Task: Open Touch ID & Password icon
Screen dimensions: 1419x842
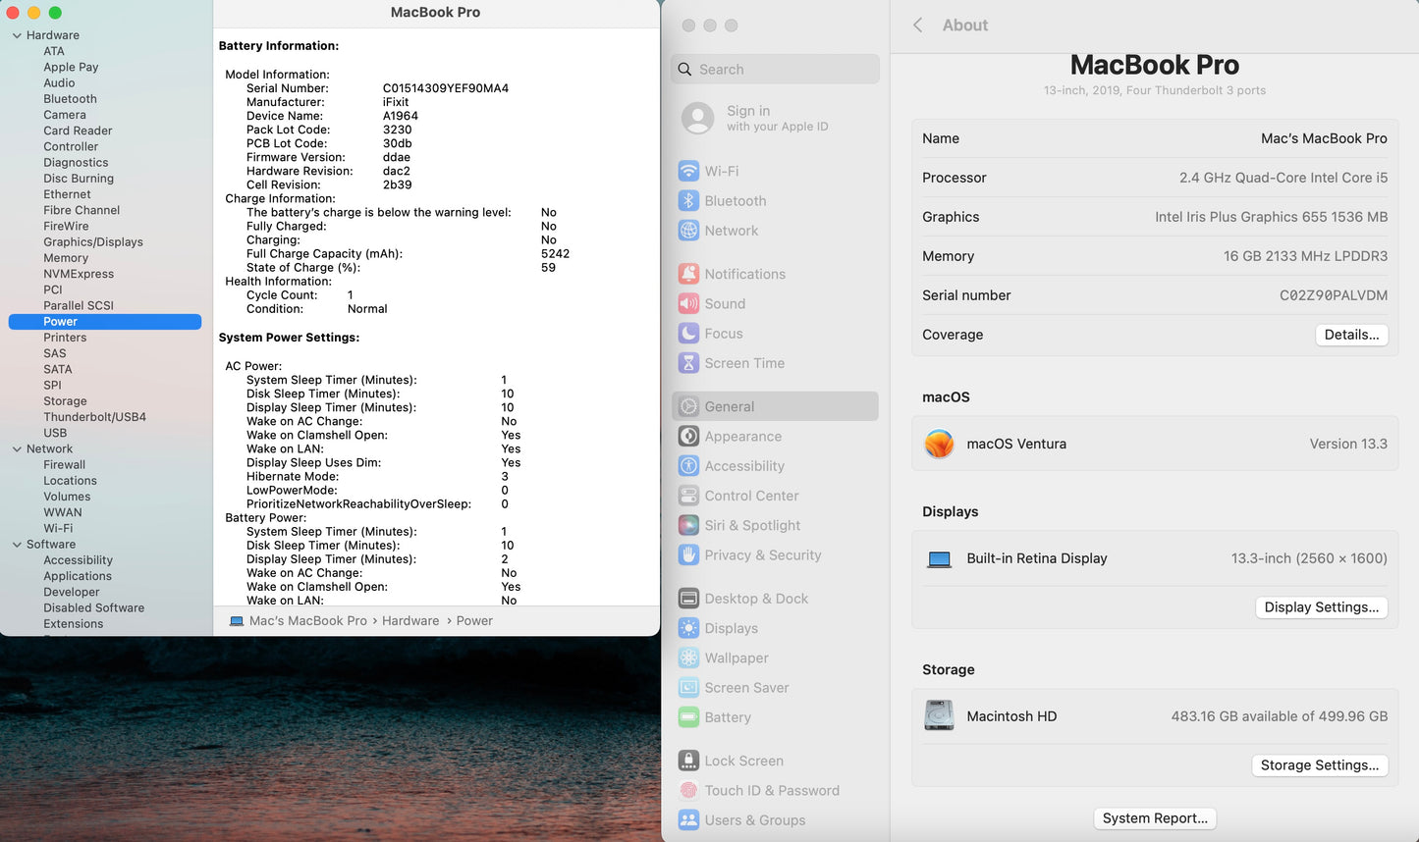Action: (688, 791)
